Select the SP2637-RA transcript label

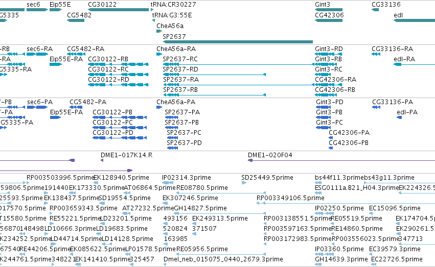(x=181, y=80)
